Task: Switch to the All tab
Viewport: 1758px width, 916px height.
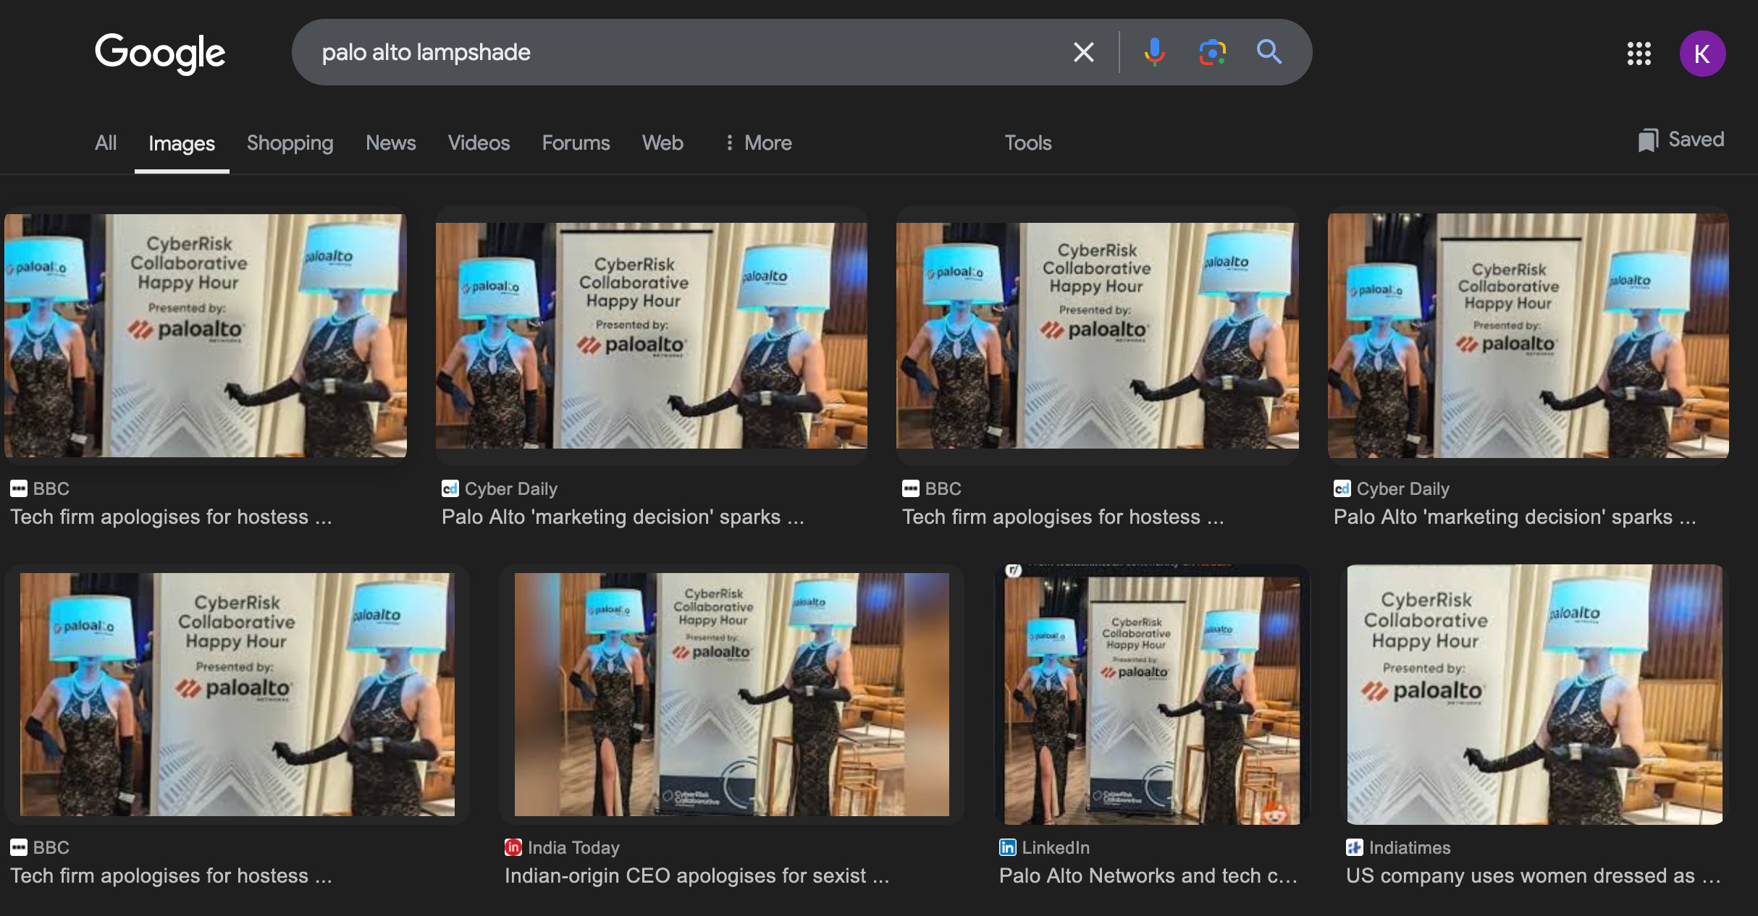Action: click(106, 143)
